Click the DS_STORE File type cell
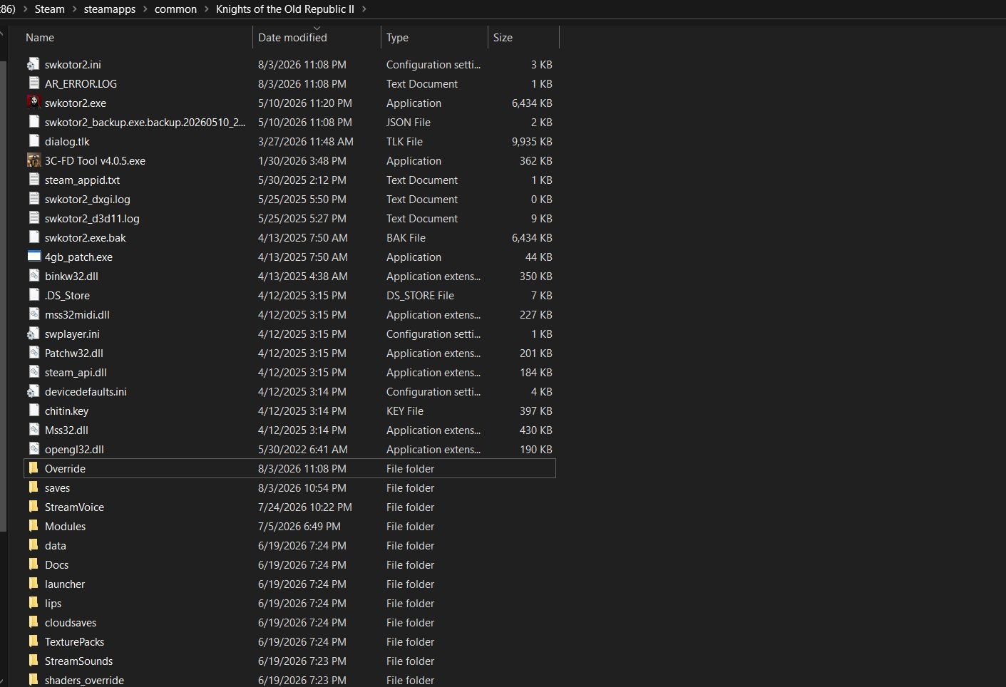Screen dimensions: 1006x687 coord(420,295)
